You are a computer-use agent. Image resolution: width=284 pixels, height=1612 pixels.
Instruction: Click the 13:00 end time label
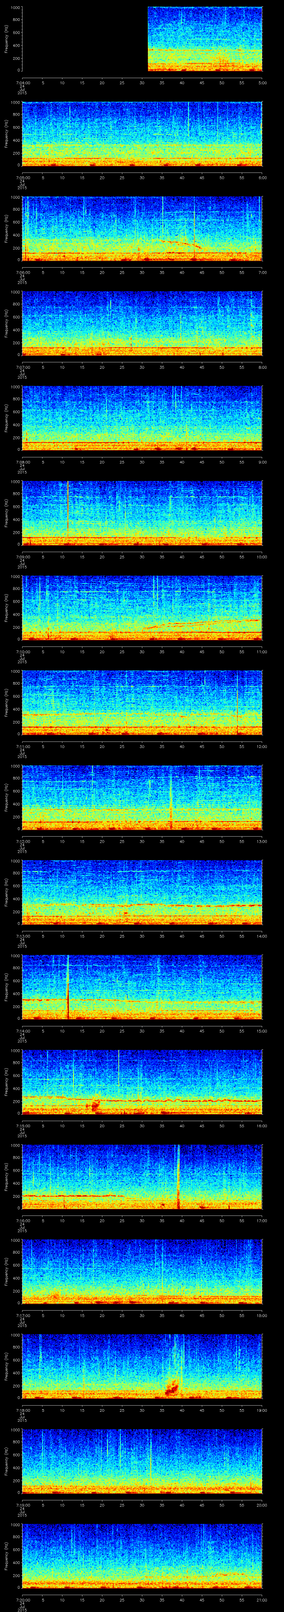[262, 841]
